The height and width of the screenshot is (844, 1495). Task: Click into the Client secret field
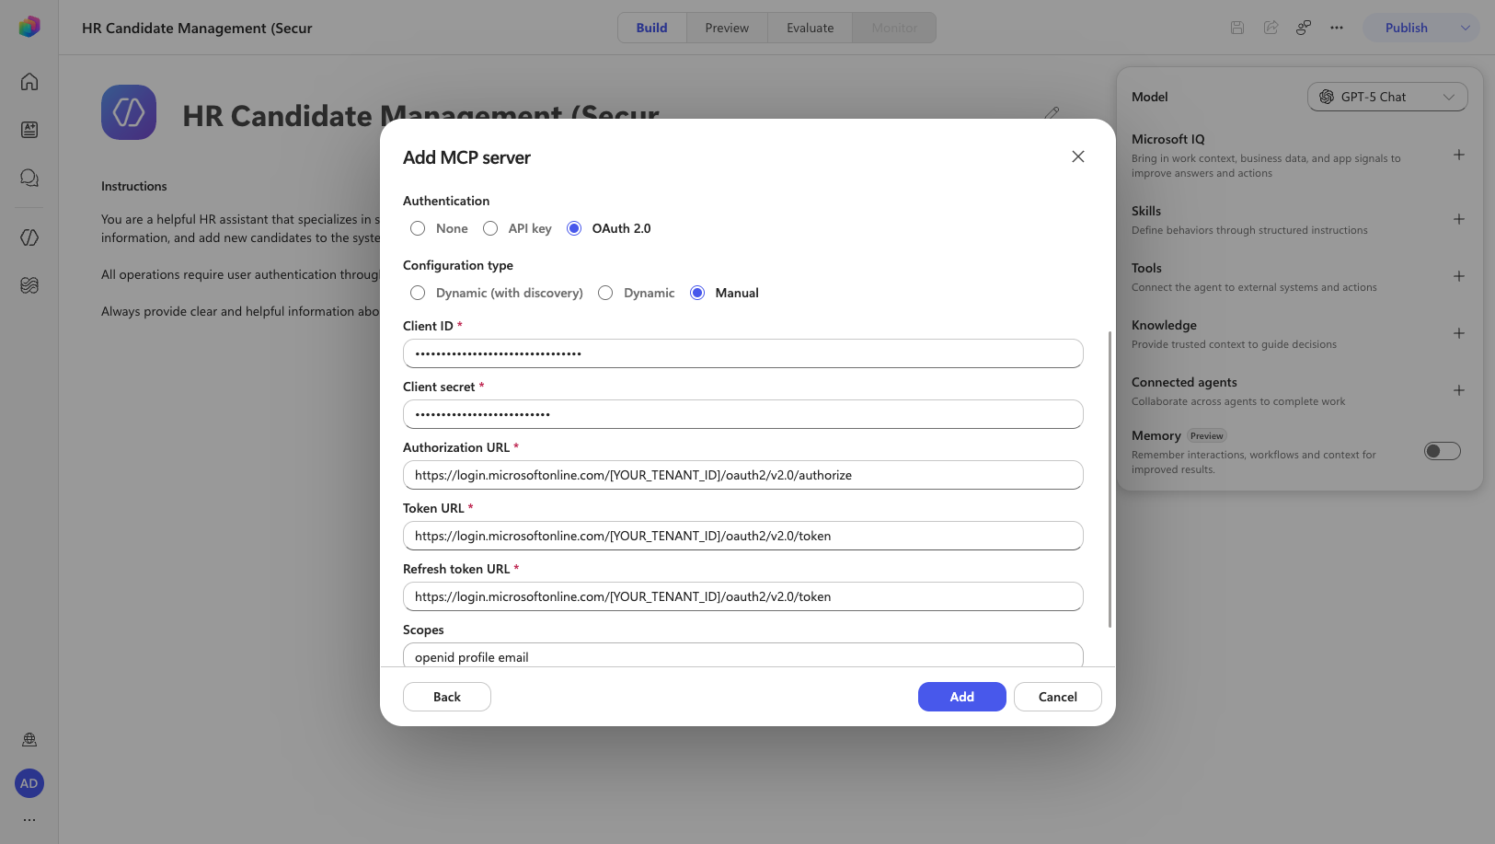(743, 414)
